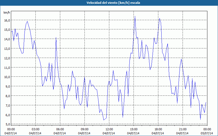Viewport: 218px width, 136px height.
Task: Click the '05/07/14' date label
Action: coord(207,133)
